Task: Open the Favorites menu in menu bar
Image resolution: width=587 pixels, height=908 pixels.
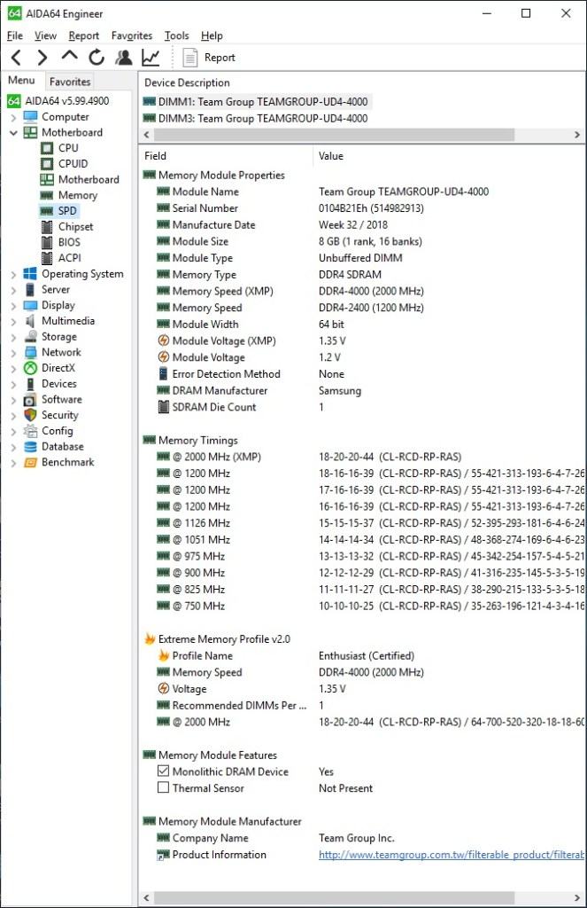Action: tap(132, 35)
